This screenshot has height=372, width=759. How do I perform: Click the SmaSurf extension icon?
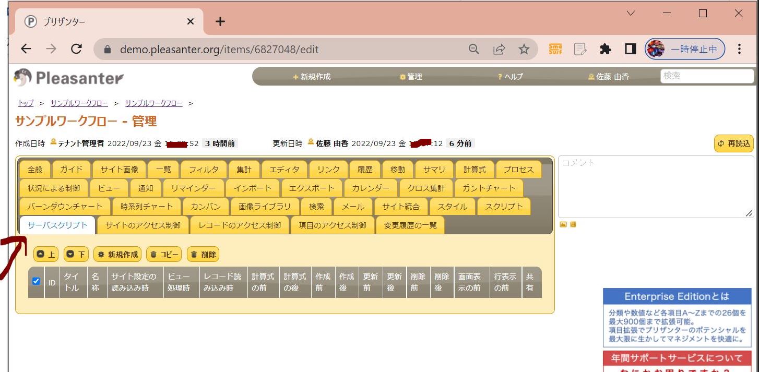555,50
